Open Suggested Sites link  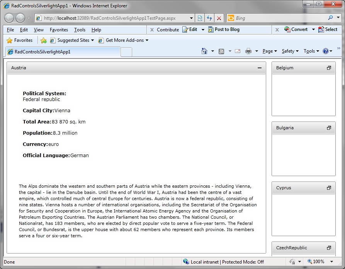pyautogui.click(x=72, y=40)
